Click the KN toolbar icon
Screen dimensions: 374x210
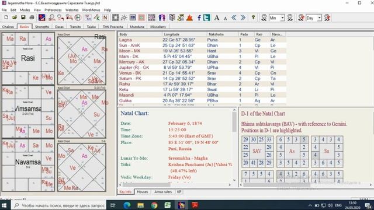[x=88, y=17]
